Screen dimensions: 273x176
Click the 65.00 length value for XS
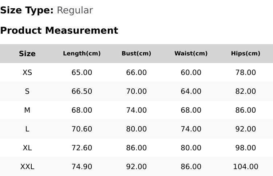click(x=82, y=72)
